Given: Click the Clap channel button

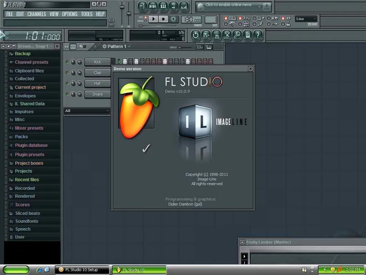Looking at the screenshot, I should click(98, 73).
